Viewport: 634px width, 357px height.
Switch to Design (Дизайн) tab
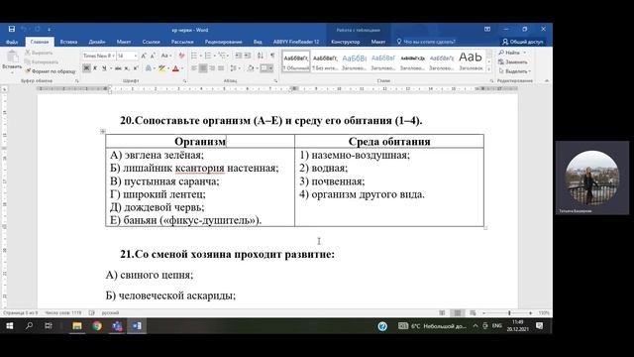click(97, 42)
